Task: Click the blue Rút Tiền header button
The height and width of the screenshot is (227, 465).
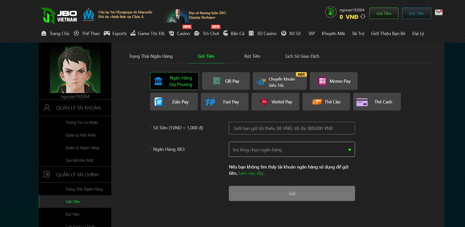Action: [x=417, y=13]
